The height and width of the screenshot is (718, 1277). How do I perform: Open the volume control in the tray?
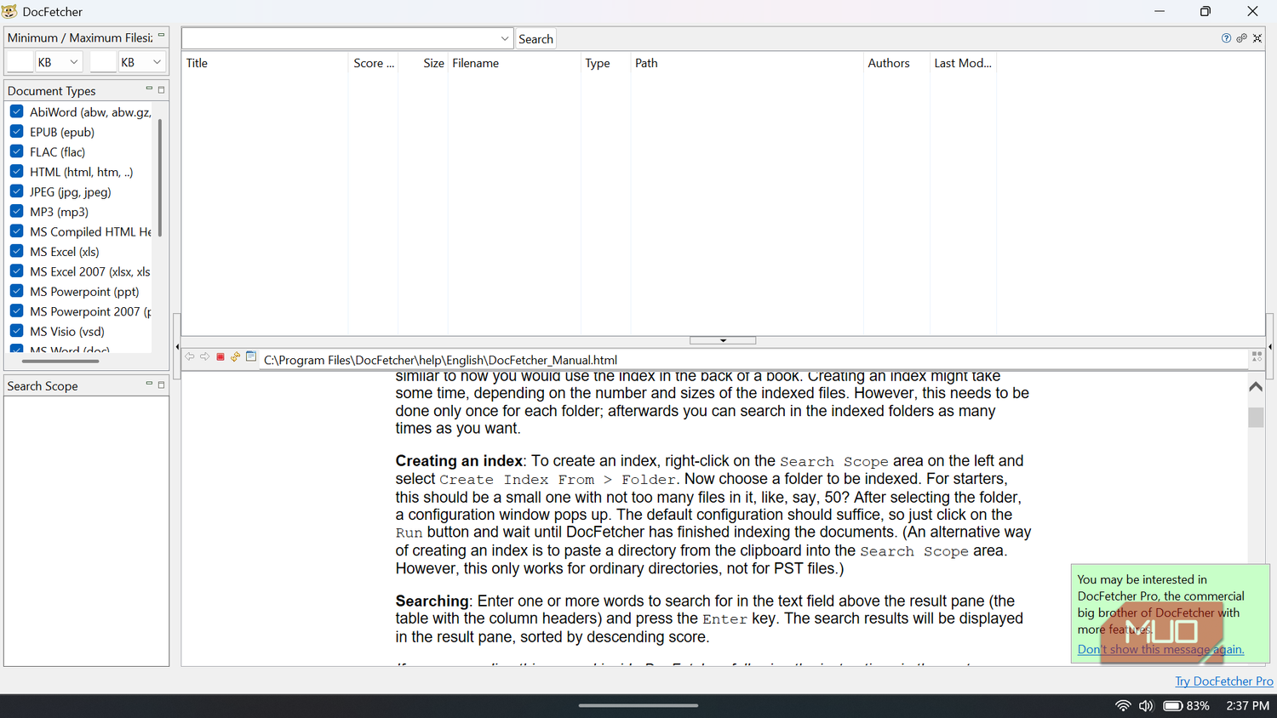tap(1146, 706)
